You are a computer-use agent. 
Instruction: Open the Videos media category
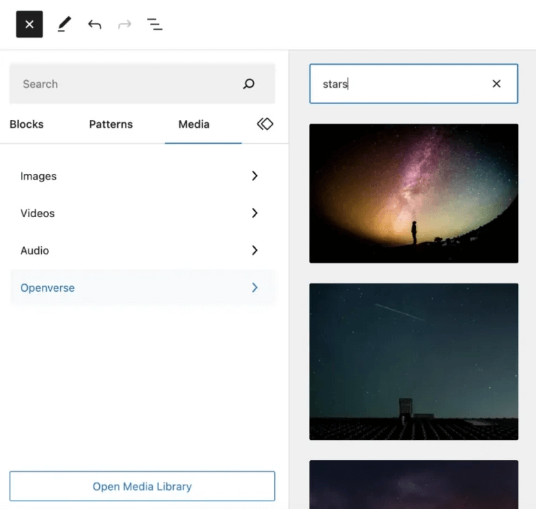(x=142, y=213)
